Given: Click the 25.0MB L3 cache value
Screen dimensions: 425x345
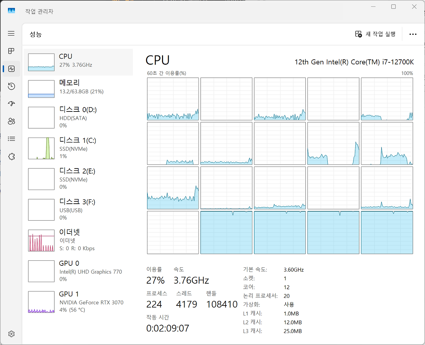Looking at the screenshot, I should 293,331.
